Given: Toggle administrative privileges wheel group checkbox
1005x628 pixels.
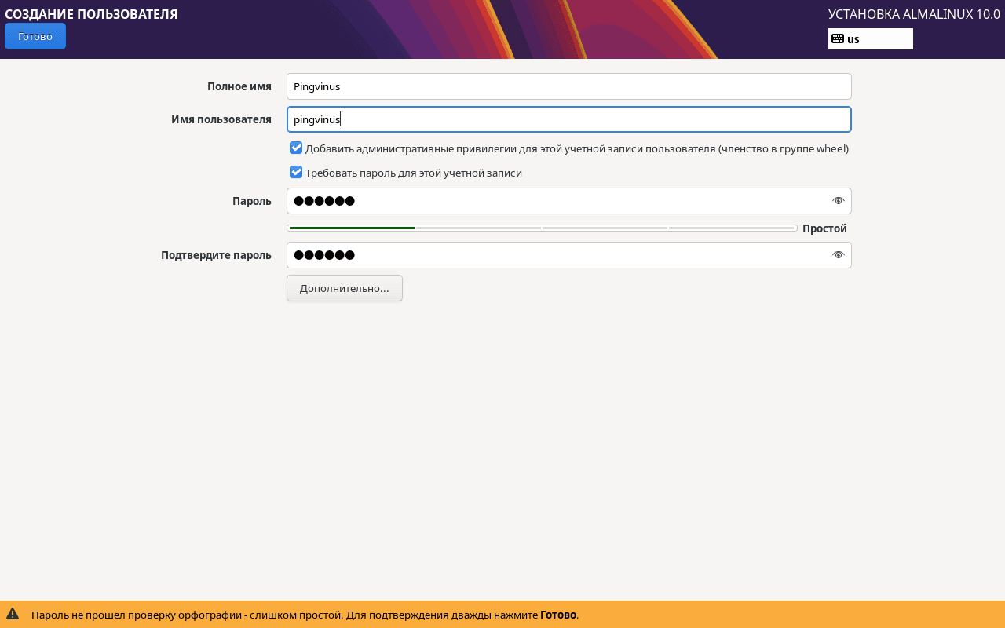Looking at the screenshot, I should click(296, 148).
